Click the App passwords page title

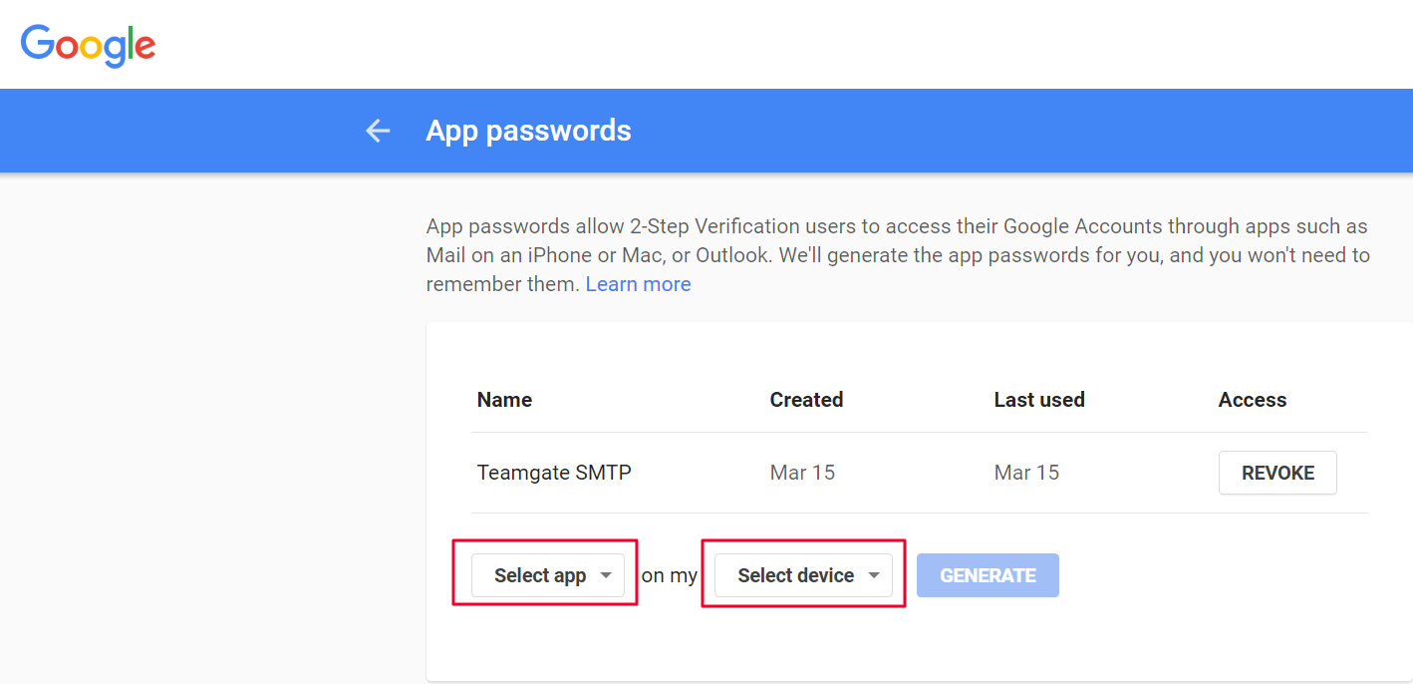click(528, 131)
